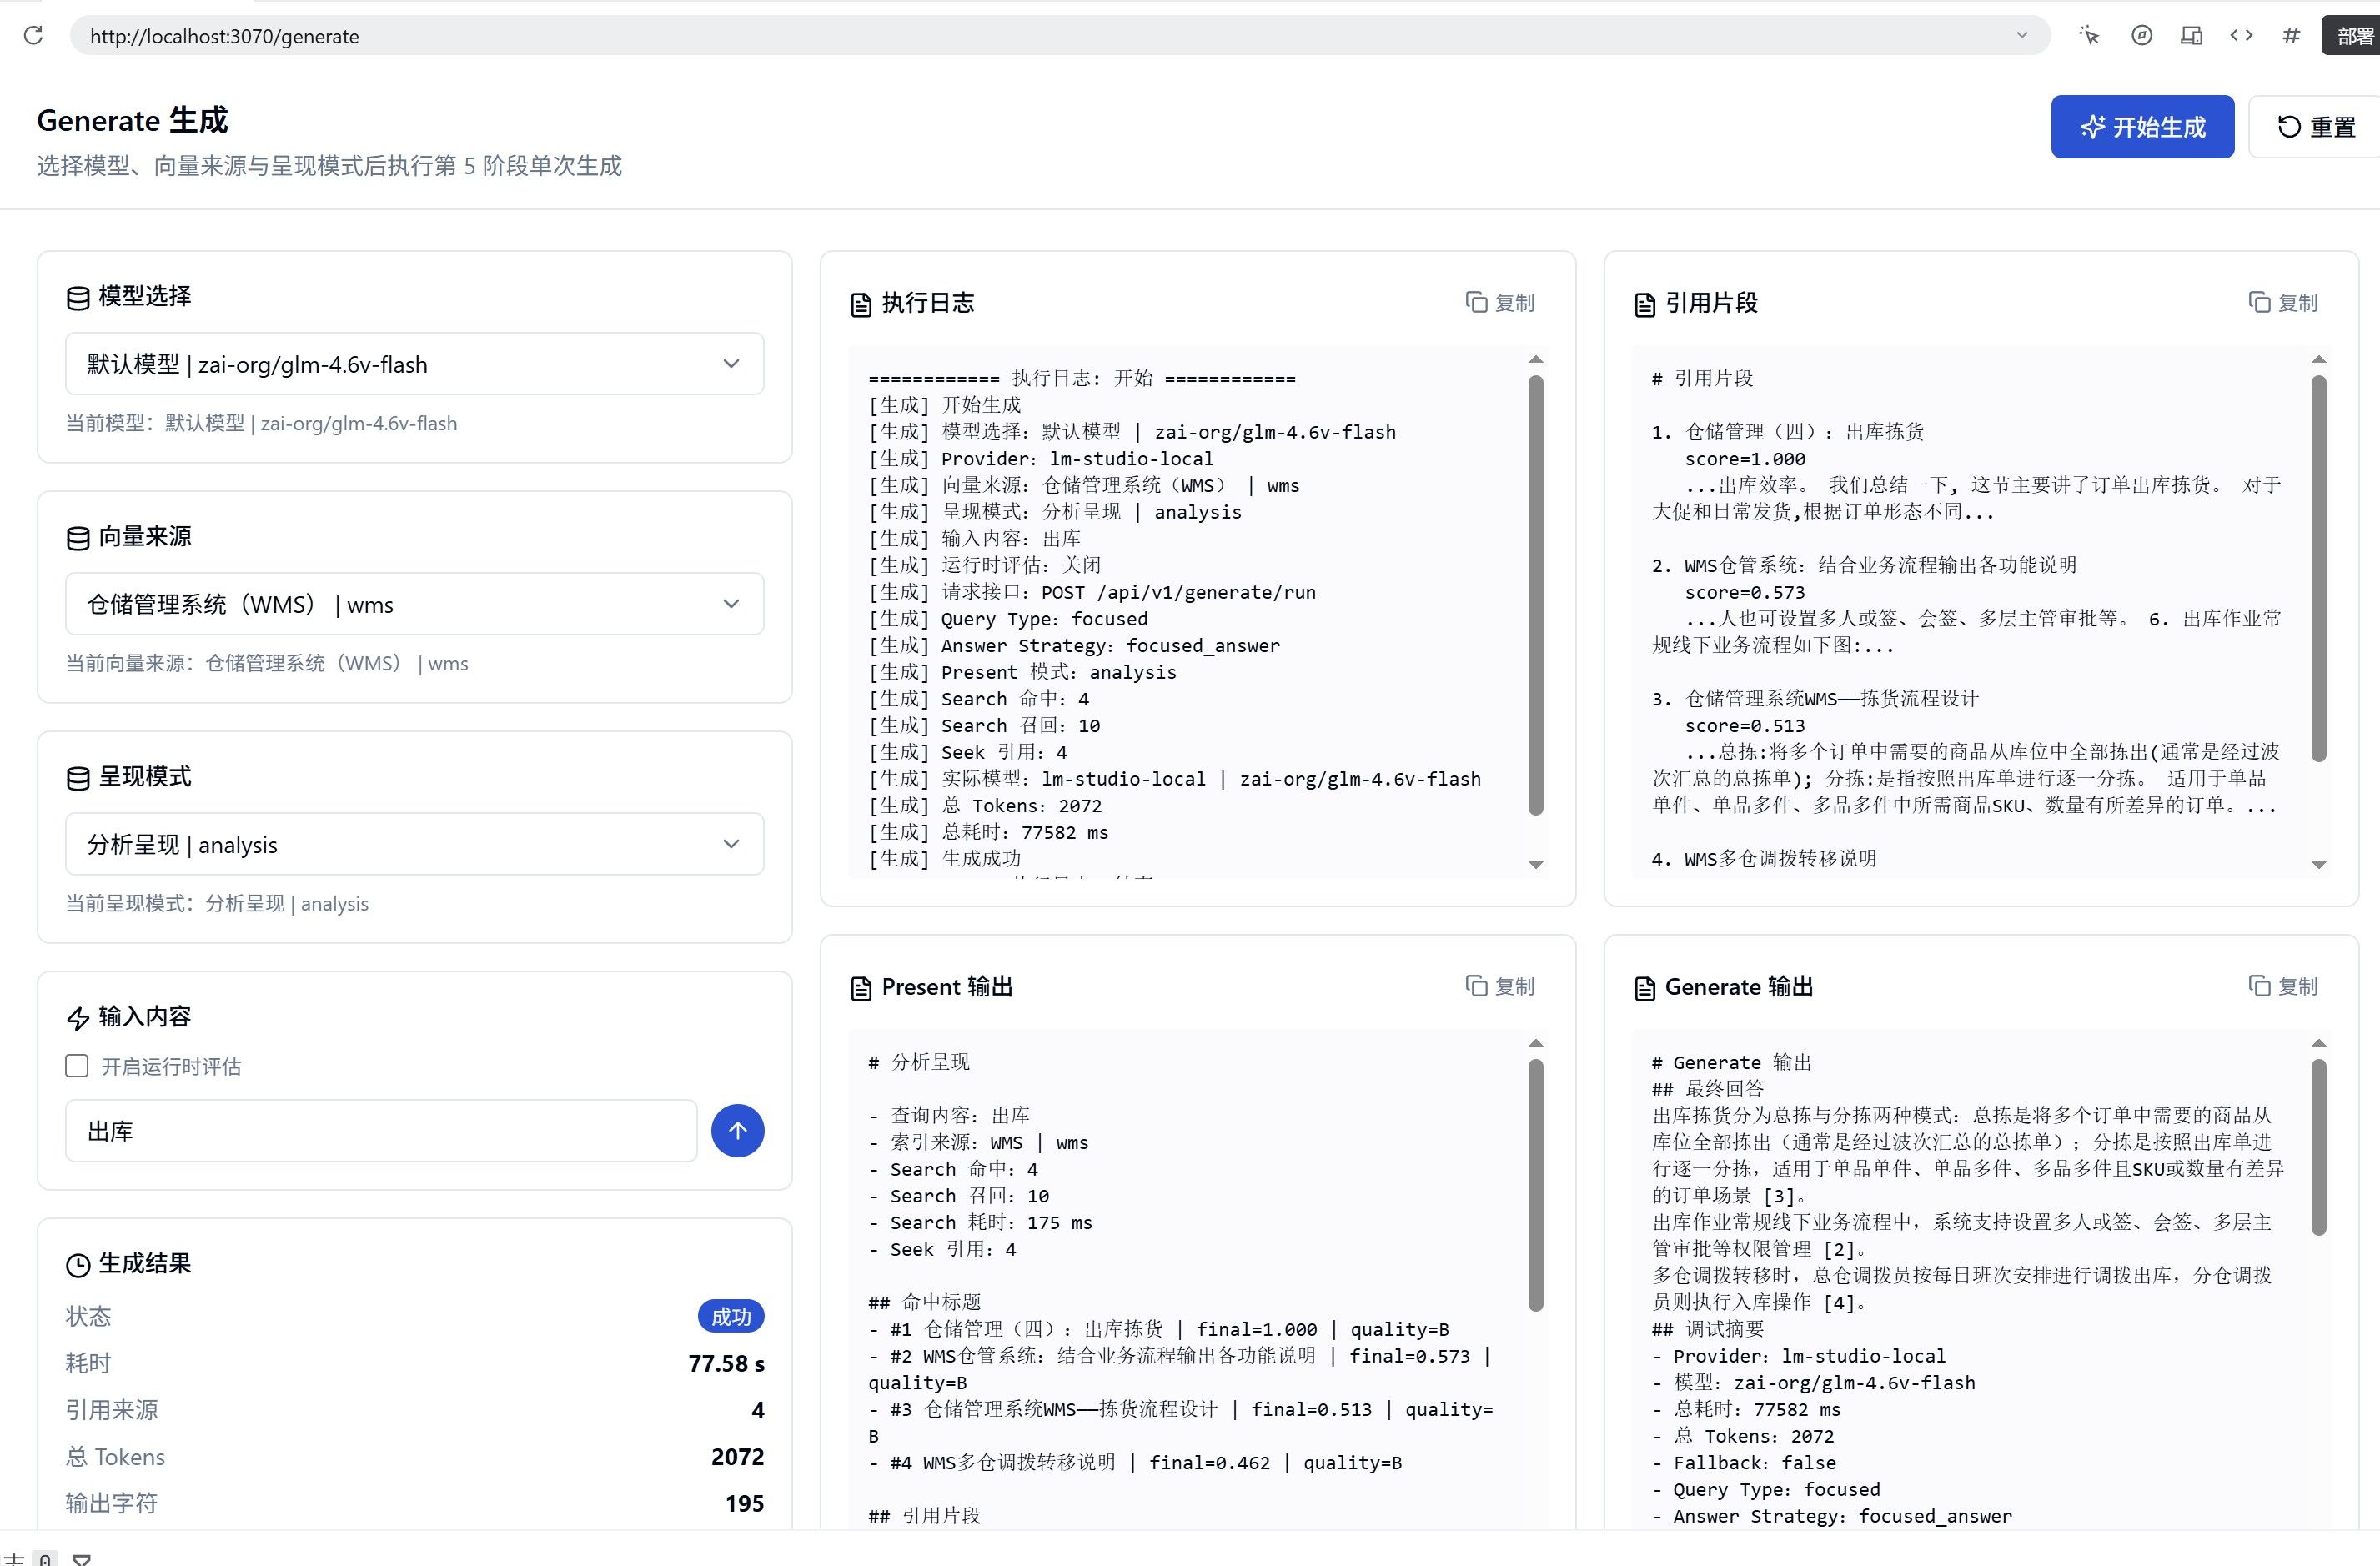Click the element picker cursor icon
This screenshot has height=1566, width=2380.
2089,36
